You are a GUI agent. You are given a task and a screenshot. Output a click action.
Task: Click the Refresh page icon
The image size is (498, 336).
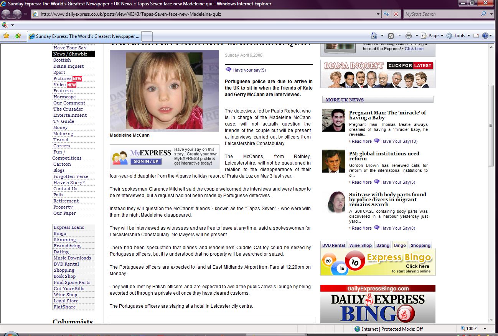(x=387, y=14)
